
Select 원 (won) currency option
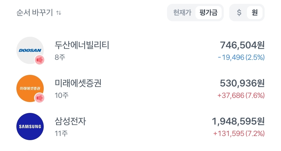255,12
